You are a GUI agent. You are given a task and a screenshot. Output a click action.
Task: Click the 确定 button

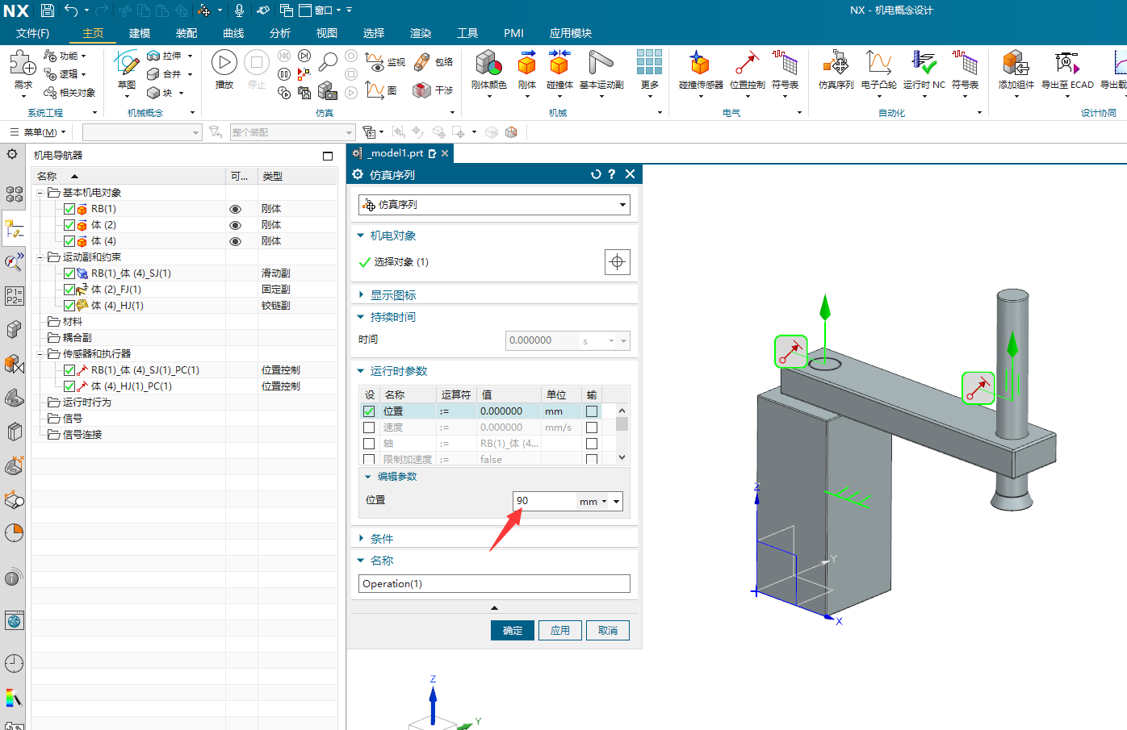tap(513, 631)
